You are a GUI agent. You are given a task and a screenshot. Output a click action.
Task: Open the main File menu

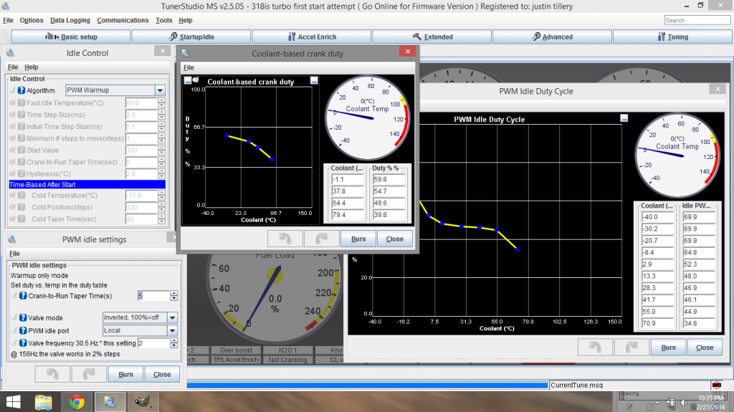(8, 20)
